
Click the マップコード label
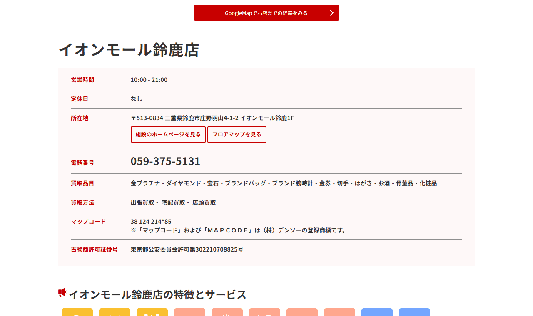tap(88, 222)
